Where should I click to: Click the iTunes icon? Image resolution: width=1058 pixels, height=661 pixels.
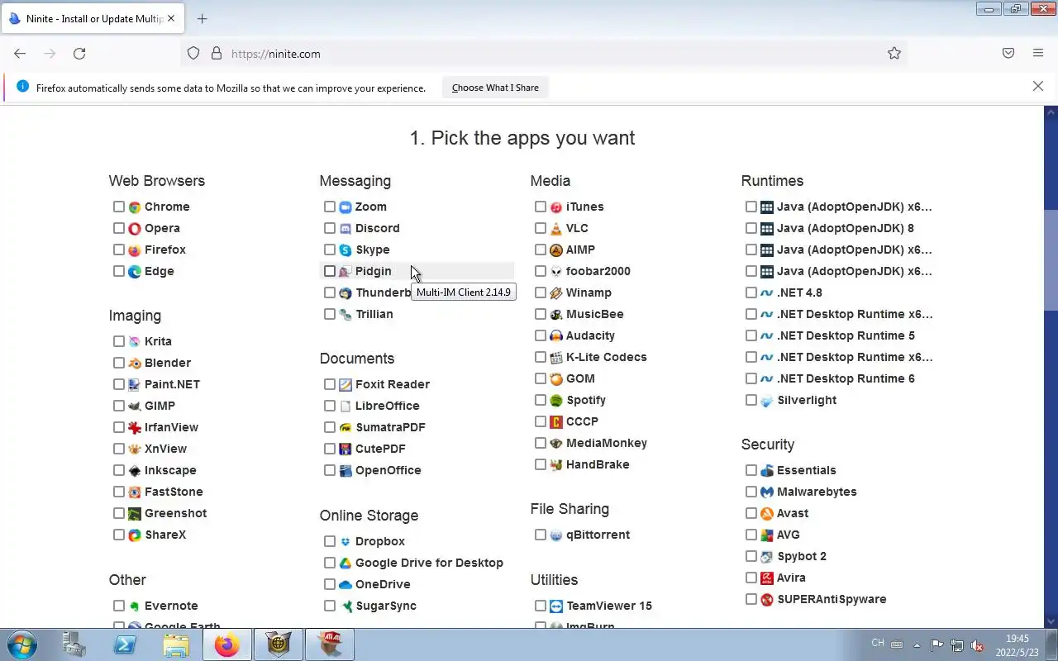[556, 207]
